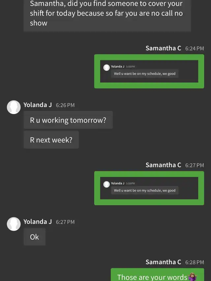Tap the shrug emoji in the last message
The image size is (211, 281).
pos(192,277)
